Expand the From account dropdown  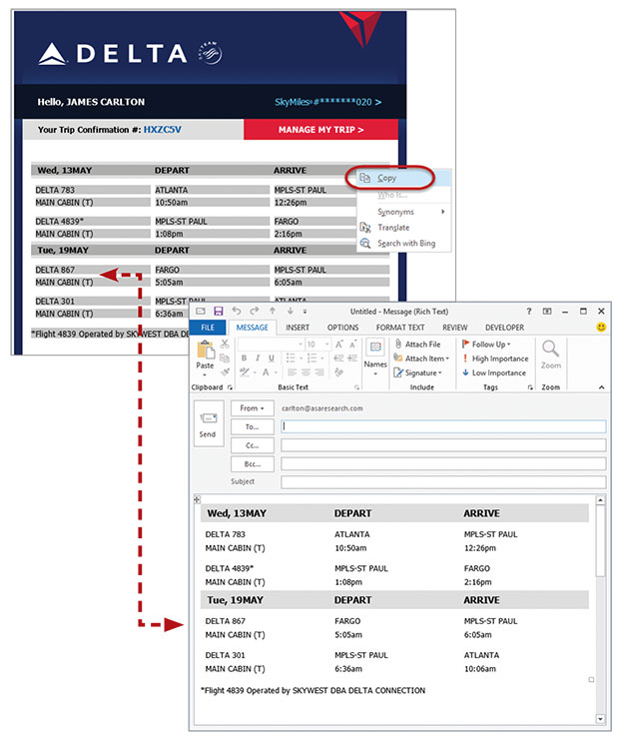(252, 408)
